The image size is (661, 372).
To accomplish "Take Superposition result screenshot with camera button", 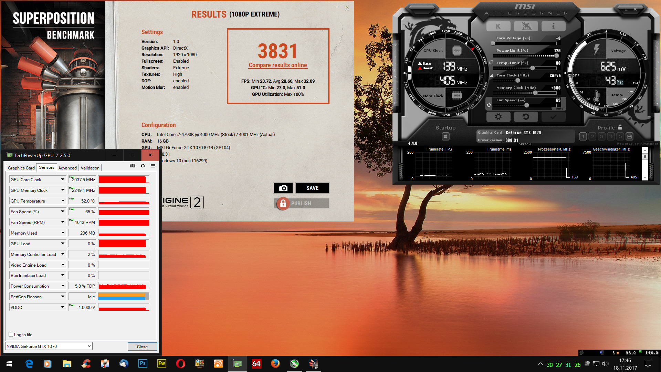I will (x=283, y=188).
